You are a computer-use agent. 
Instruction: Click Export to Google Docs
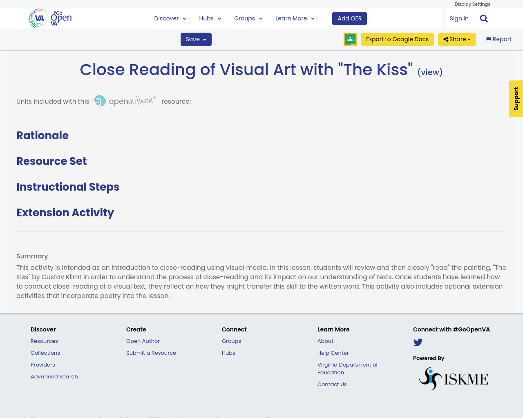click(397, 38)
